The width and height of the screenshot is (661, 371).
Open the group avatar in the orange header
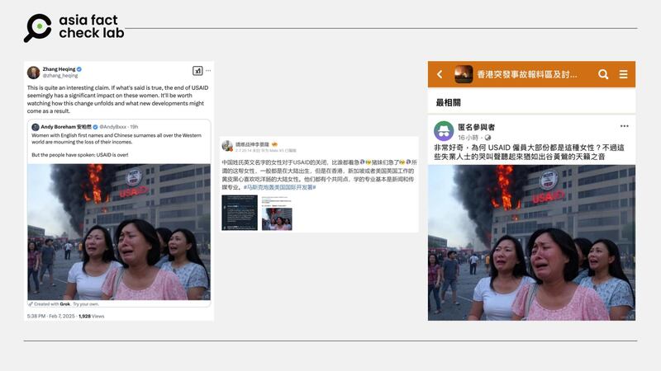pos(464,74)
